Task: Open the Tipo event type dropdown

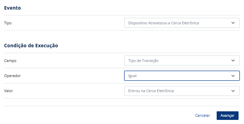Action: click(182, 23)
